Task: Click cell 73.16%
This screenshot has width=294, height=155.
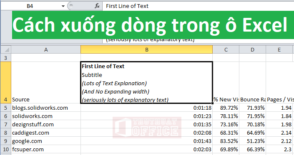Action: 226,124
